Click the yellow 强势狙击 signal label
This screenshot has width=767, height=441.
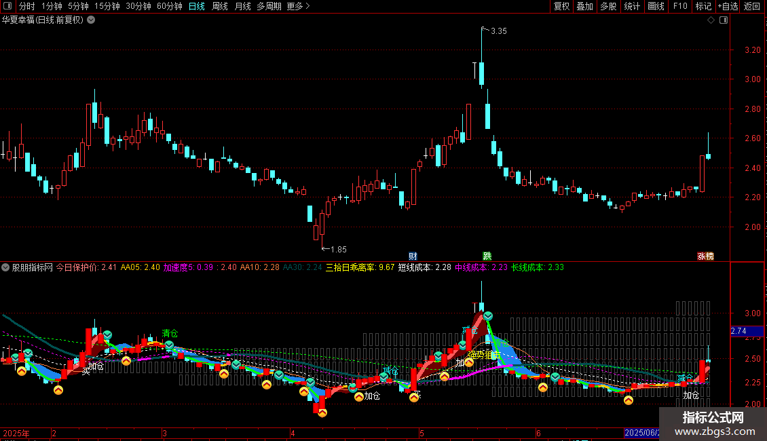(484, 356)
